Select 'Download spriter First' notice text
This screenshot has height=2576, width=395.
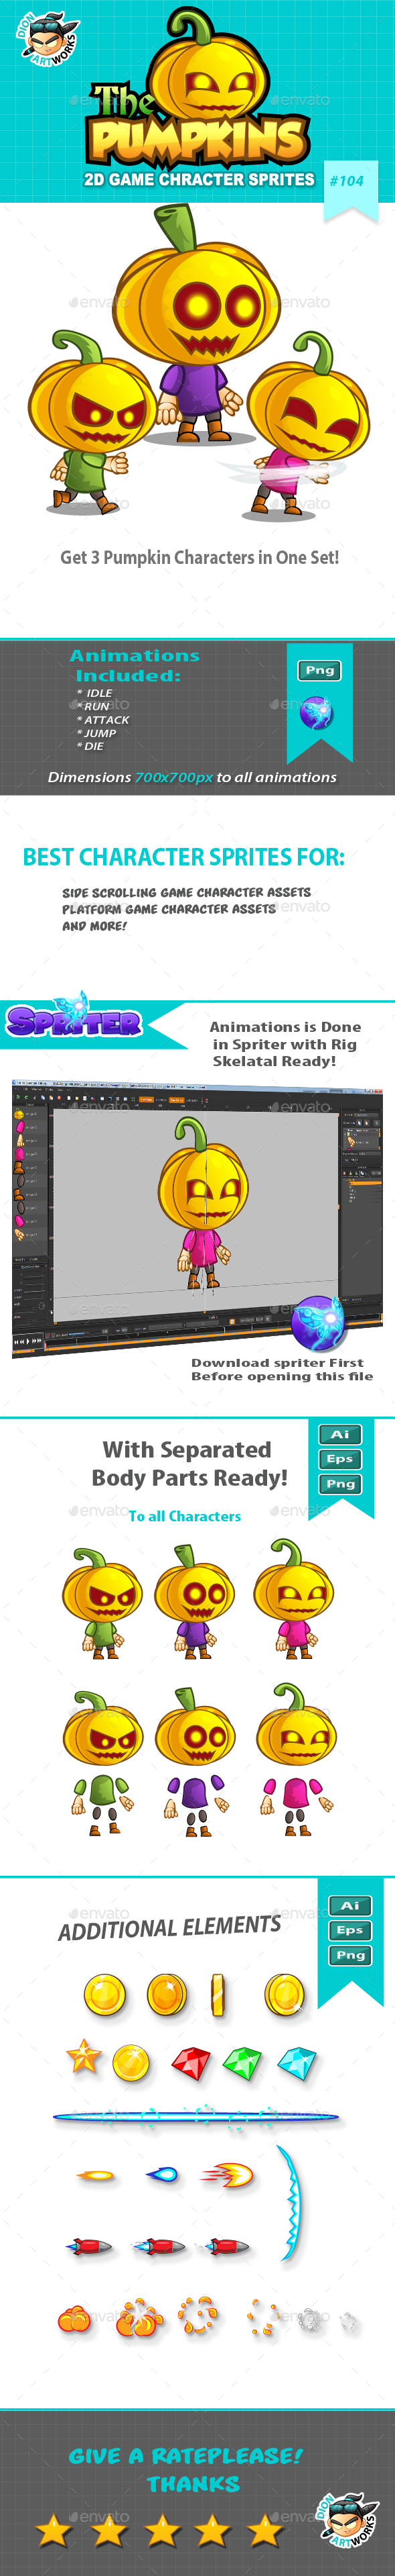pyautogui.click(x=277, y=1363)
